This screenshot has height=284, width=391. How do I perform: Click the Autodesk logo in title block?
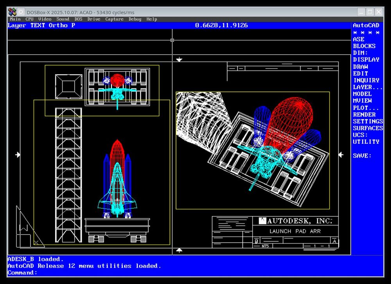click(x=263, y=221)
